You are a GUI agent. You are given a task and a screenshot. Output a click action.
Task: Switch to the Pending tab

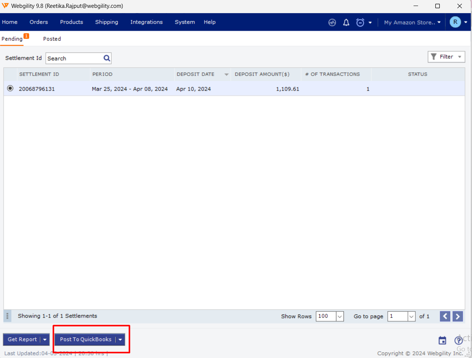(12, 39)
